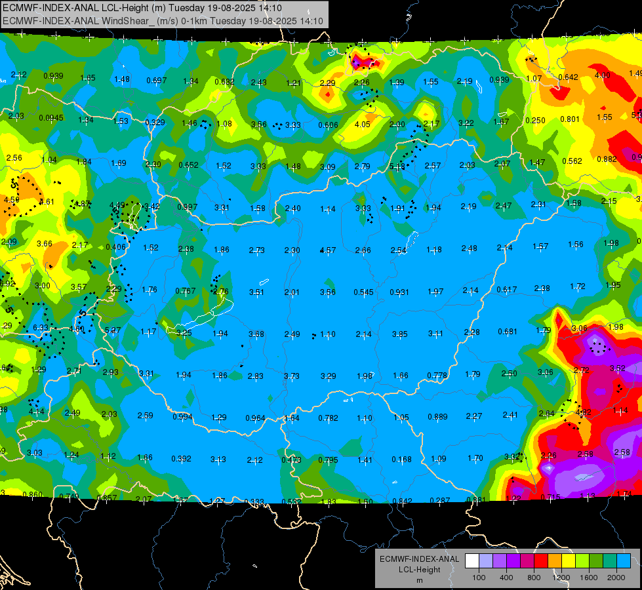Click the wind shear value 4.00

[x=602, y=75]
